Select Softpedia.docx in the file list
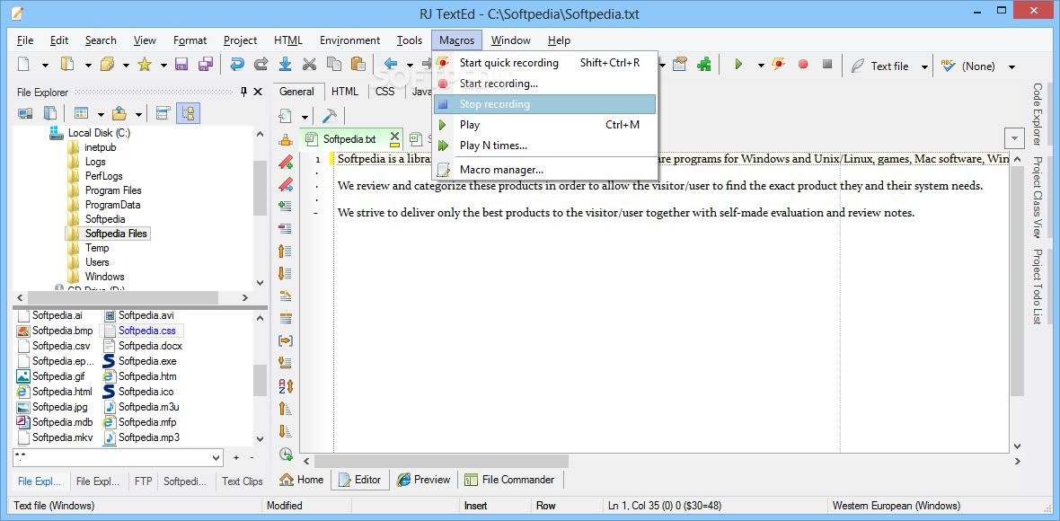 pyautogui.click(x=143, y=345)
